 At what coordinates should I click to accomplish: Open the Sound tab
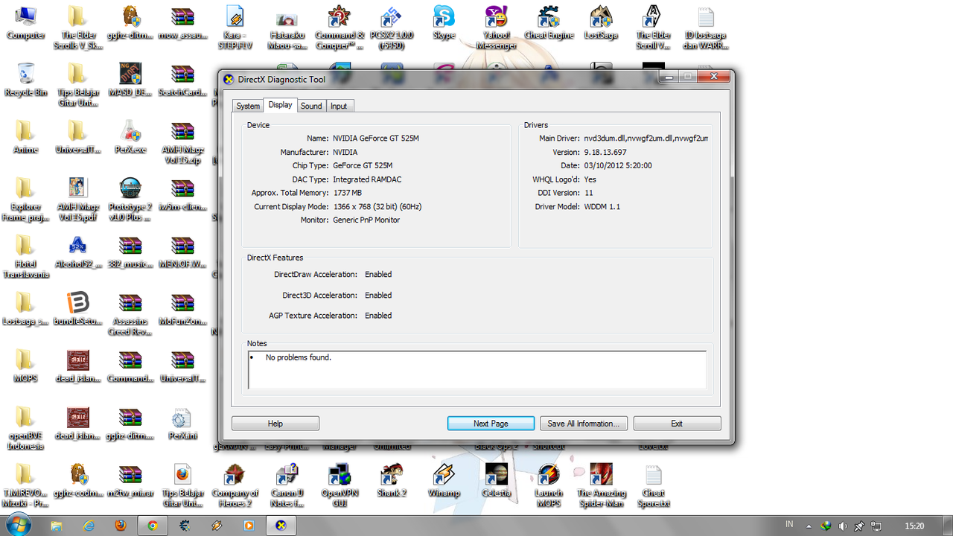[311, 106]
